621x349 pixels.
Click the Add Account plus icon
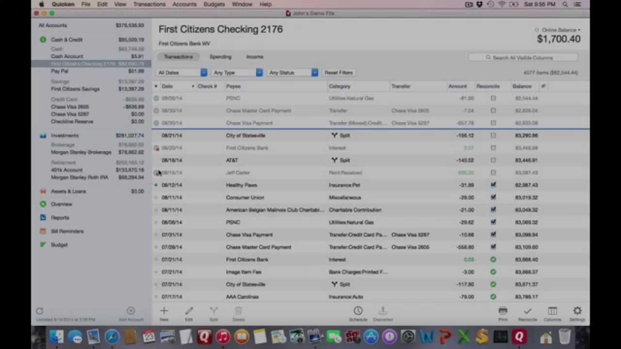131,311
